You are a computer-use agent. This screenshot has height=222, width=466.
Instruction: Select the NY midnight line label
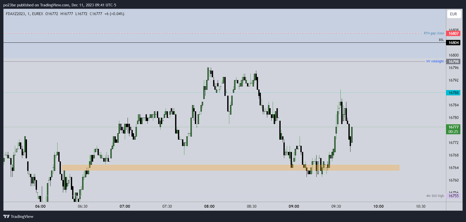(435, 61)
